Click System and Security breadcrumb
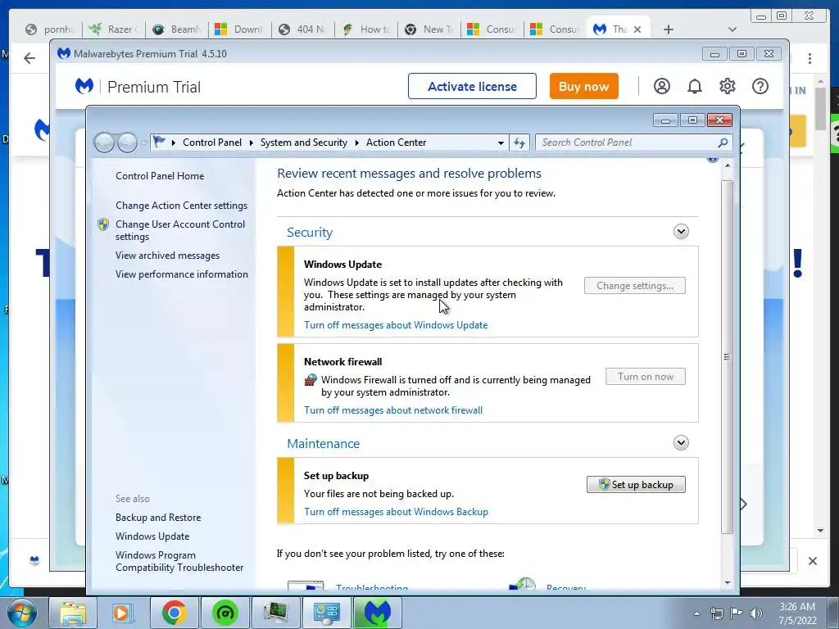 (x=303, y=143)
